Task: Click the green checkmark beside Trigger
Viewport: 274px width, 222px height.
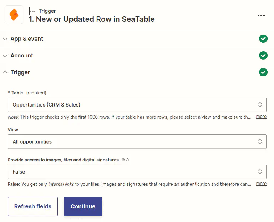Action: (263, 72)
